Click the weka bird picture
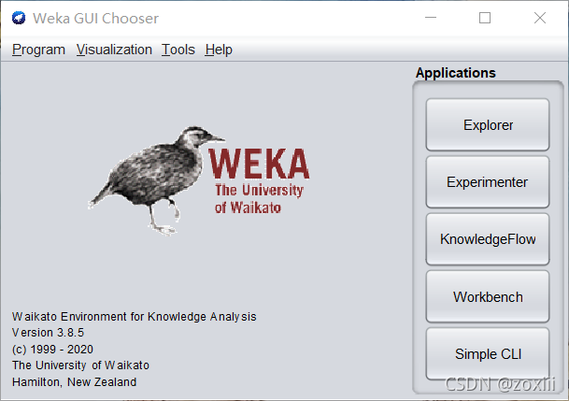This screenshot has height=401, width=569. point(156,180)
